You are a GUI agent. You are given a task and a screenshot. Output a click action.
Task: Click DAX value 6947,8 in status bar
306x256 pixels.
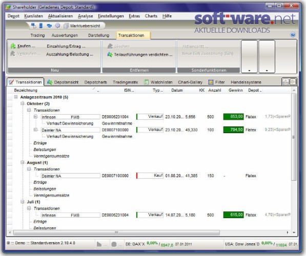(x=167, y=245)
